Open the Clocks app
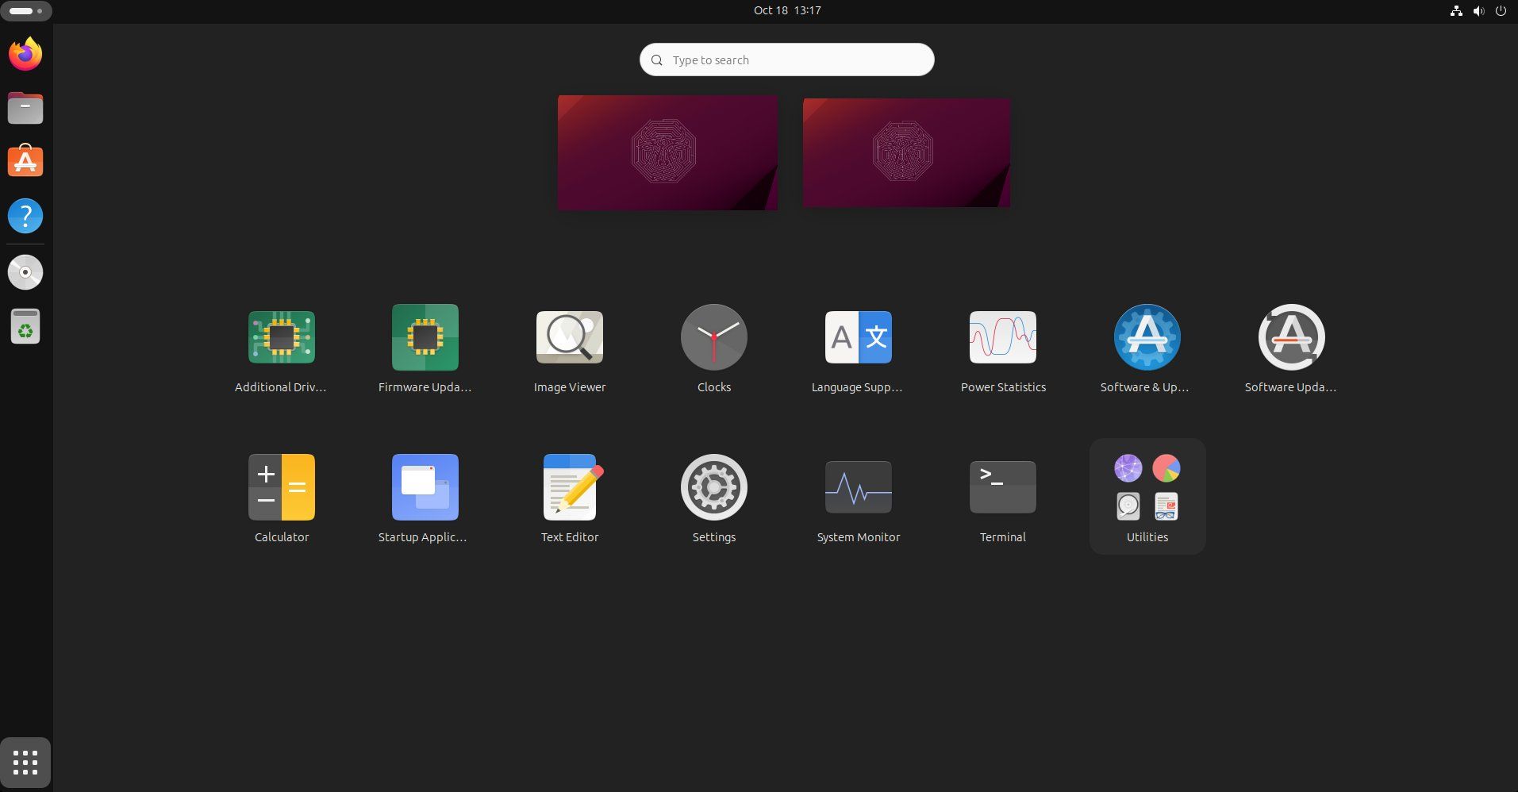 713,336
